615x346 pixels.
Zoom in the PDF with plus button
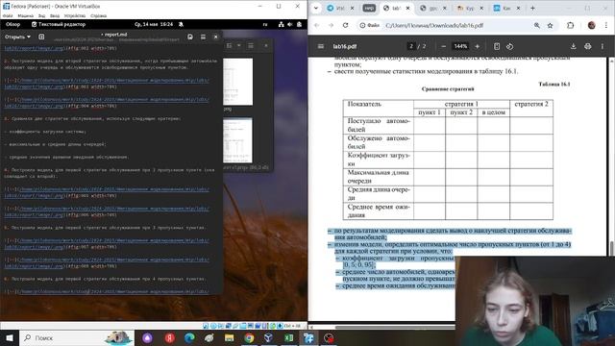pyautogui.click(x=478, y=46)
